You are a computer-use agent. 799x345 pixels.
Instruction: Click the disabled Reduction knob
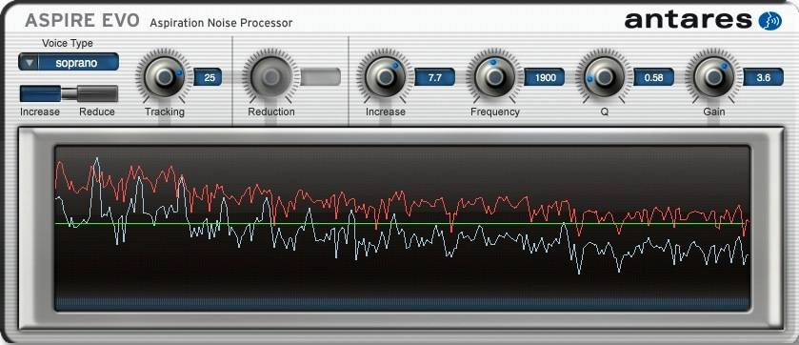(270, 77)
